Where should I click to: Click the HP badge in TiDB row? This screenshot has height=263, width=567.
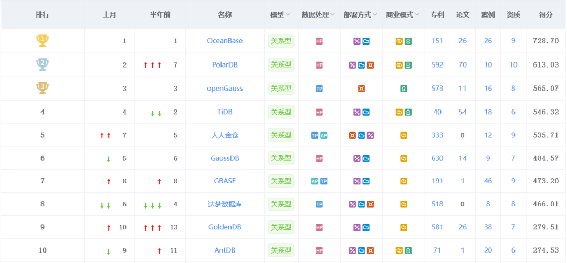[x=319, y=112]
